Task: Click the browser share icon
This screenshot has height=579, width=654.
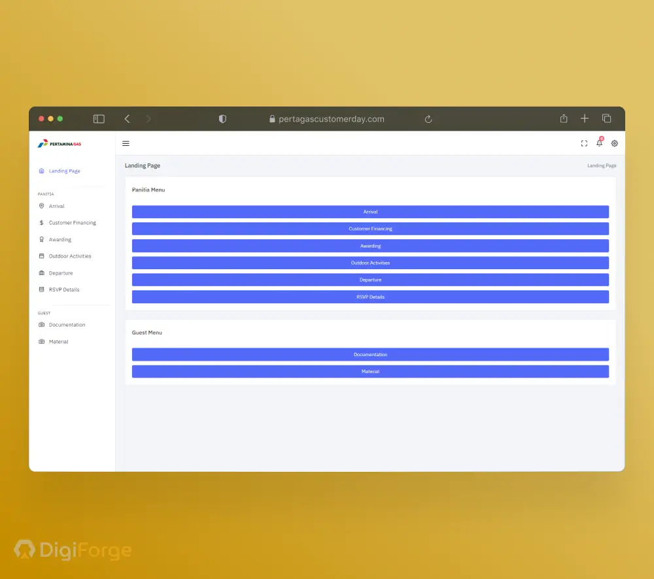Action: tap(564, 119)
